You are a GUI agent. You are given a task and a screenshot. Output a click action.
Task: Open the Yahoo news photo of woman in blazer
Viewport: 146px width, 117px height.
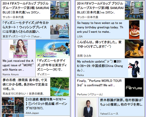coord(87,107)
